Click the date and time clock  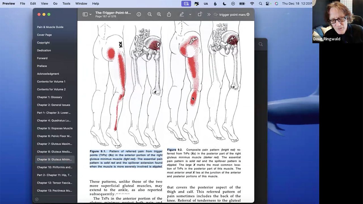coord(297,3)
